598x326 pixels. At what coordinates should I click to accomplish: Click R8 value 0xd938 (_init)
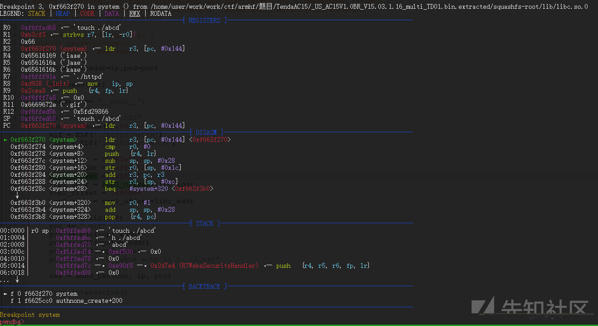(x=45, y=84)
